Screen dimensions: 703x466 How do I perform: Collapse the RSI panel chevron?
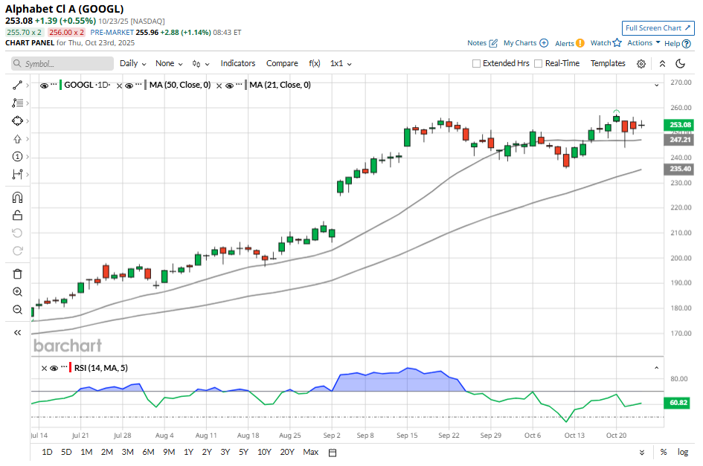(656, 368)
